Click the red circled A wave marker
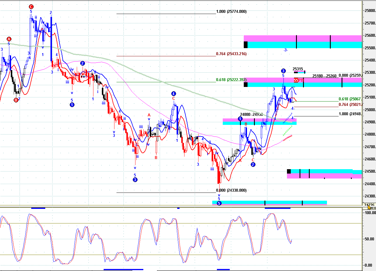376x271 pixels. coord(9,39)
